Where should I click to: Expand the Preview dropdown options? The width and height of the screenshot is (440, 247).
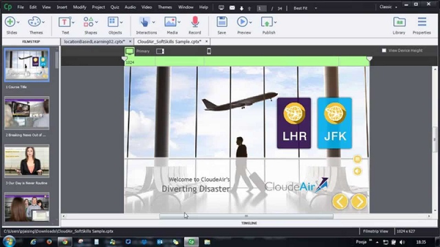point(250,22)
